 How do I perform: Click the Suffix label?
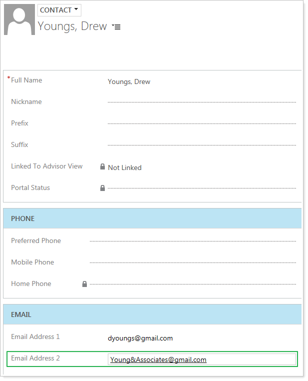click(x=19, y=144)
